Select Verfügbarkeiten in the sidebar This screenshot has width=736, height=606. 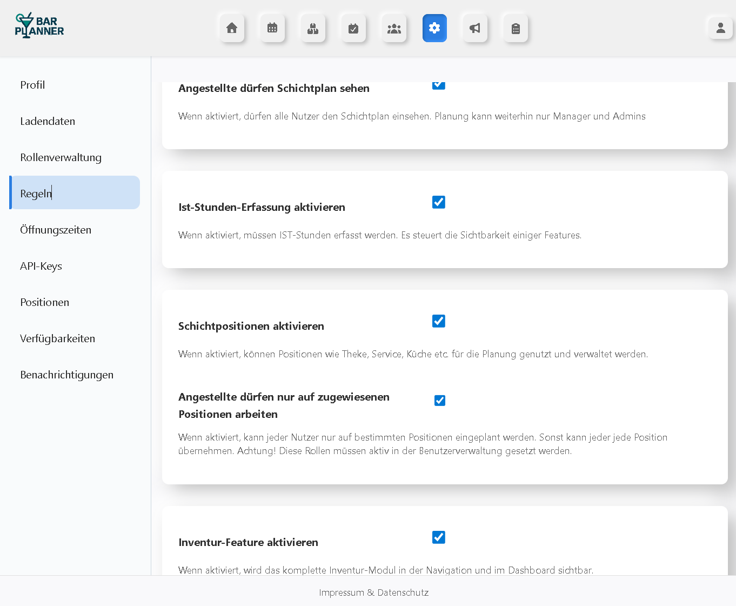point(57,338)
